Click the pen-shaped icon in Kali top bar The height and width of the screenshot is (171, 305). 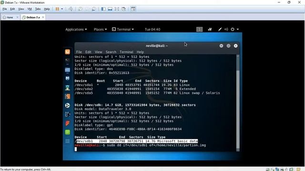tap(220, 29)
